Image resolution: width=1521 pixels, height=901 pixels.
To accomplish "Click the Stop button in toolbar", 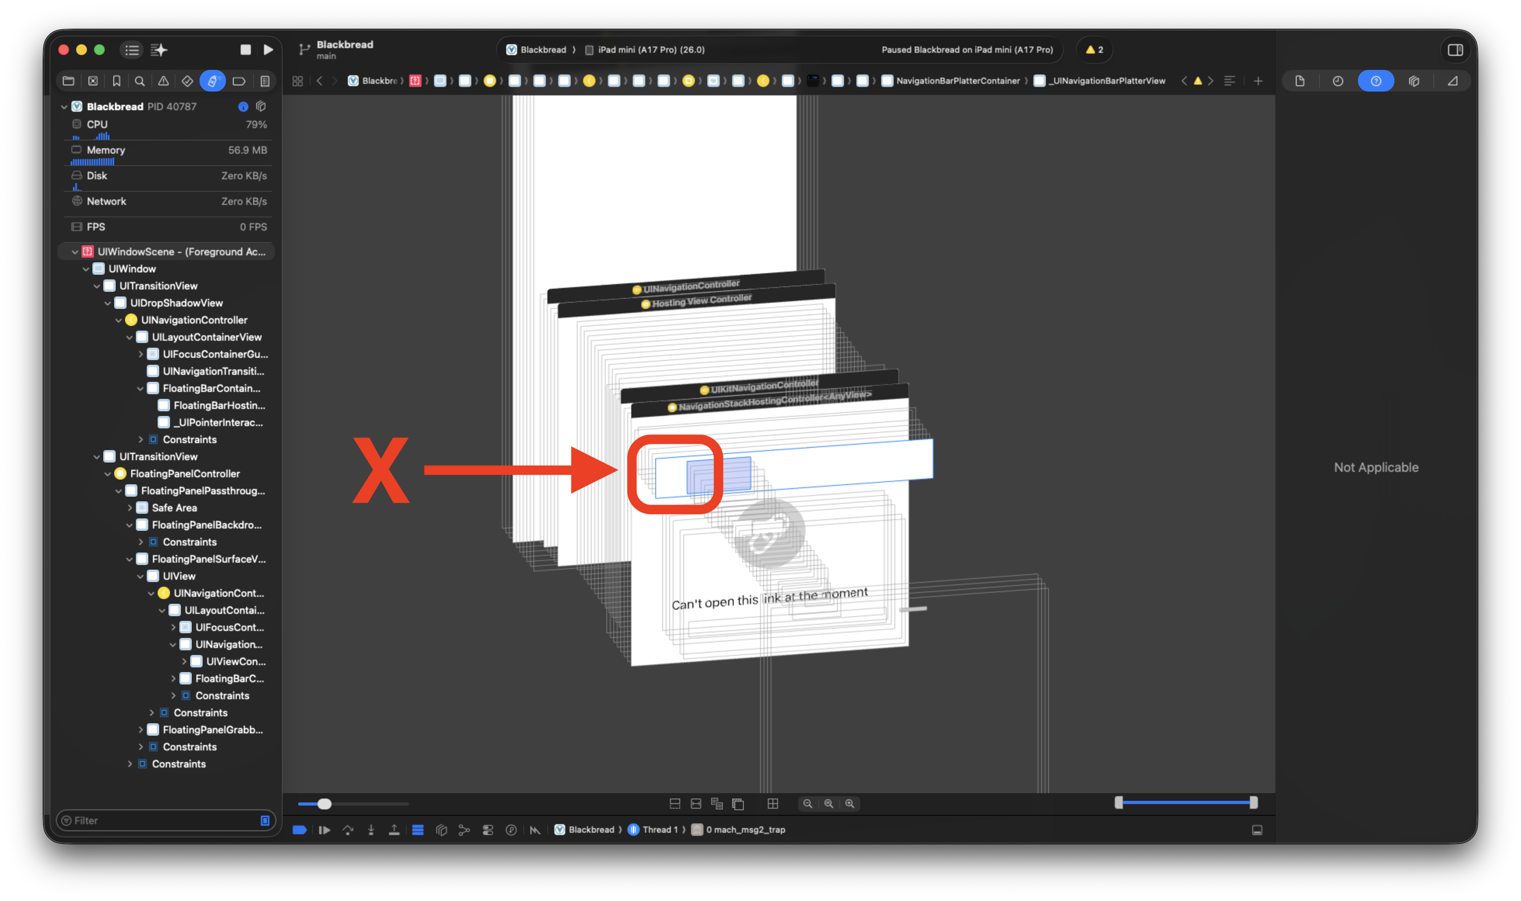I will pos(245,50).
